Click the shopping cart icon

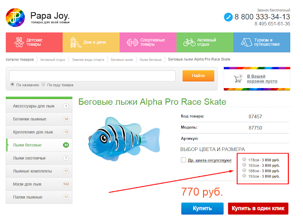(x=238, y=79)
